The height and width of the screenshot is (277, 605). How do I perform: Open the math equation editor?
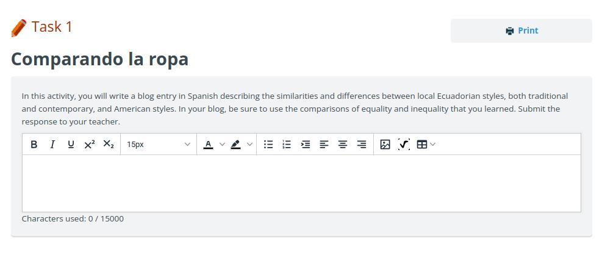pos(404,145)
